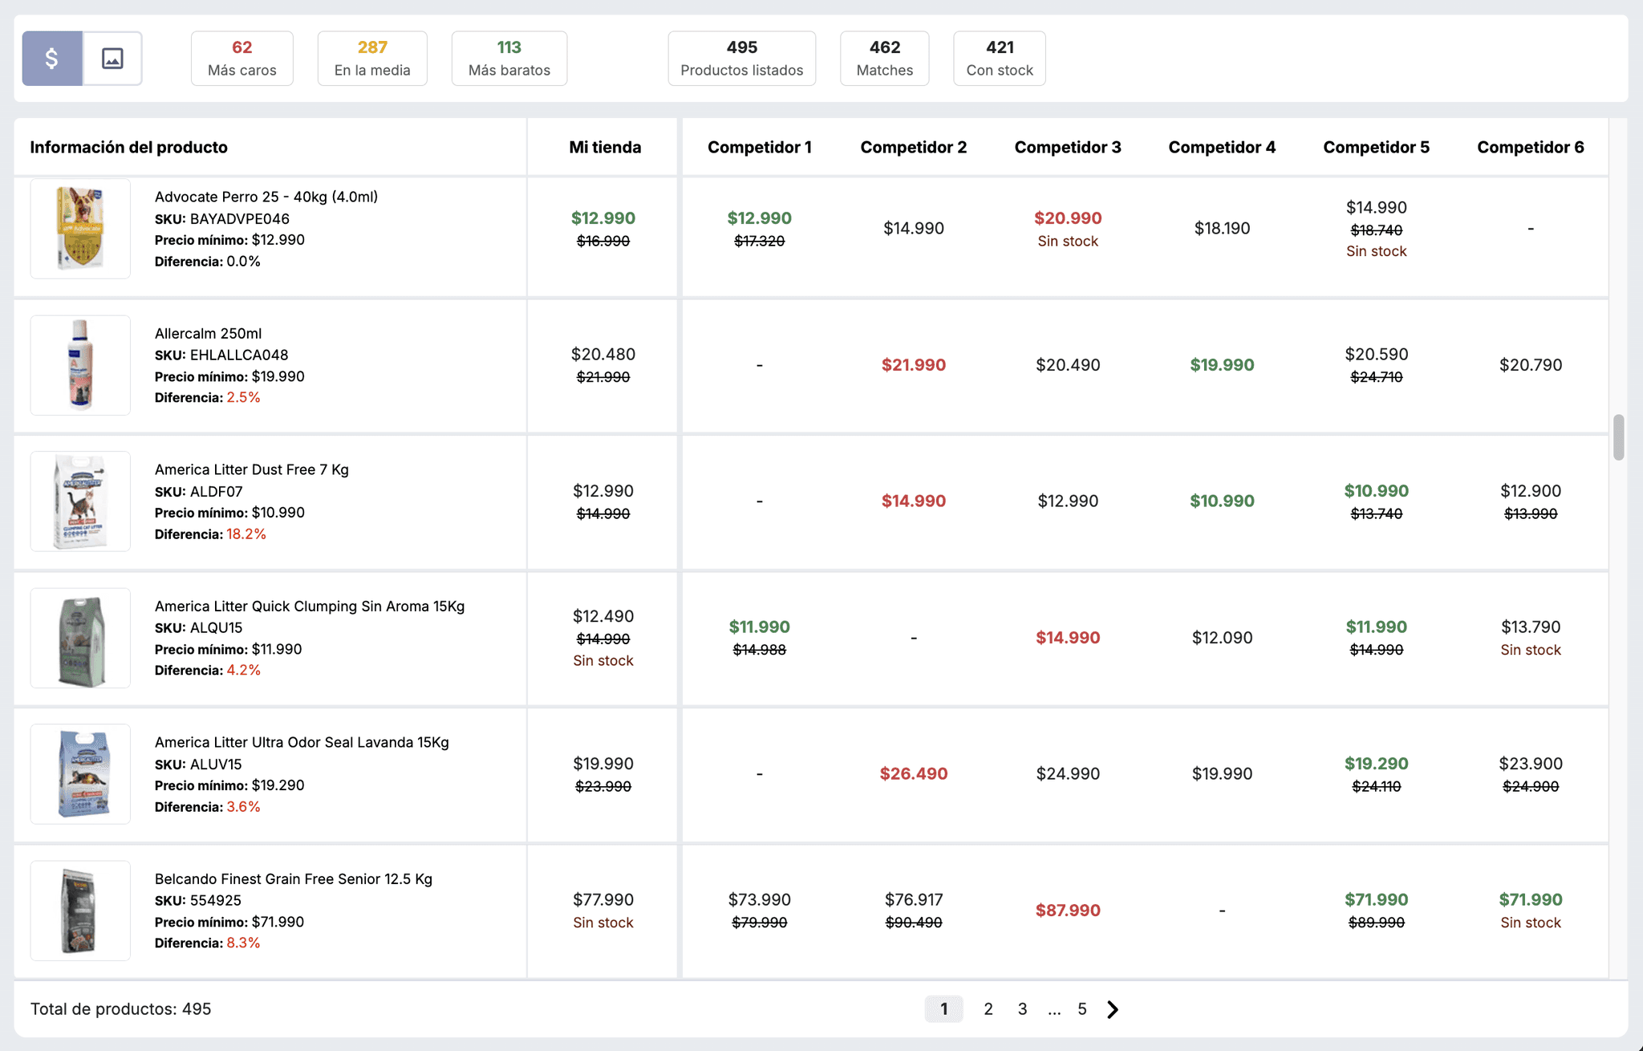Viewport: 1643px width, 1051px height.
Task: Click the Productos listados counter
Action: (741, 59)
